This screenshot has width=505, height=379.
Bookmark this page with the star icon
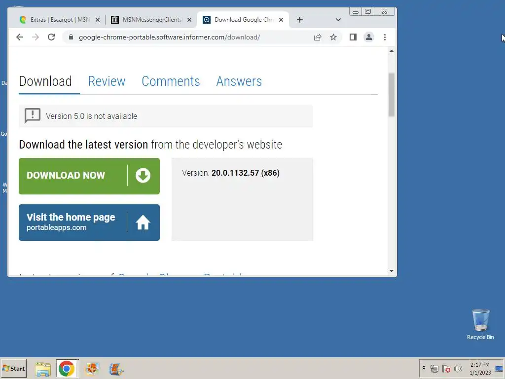click(x=333, y=37)
